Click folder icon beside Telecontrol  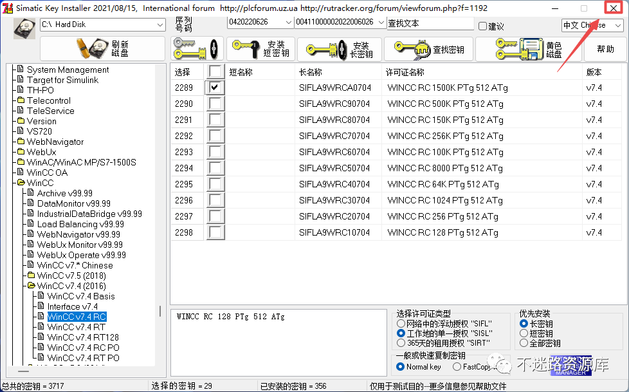[x=21, y=100]
